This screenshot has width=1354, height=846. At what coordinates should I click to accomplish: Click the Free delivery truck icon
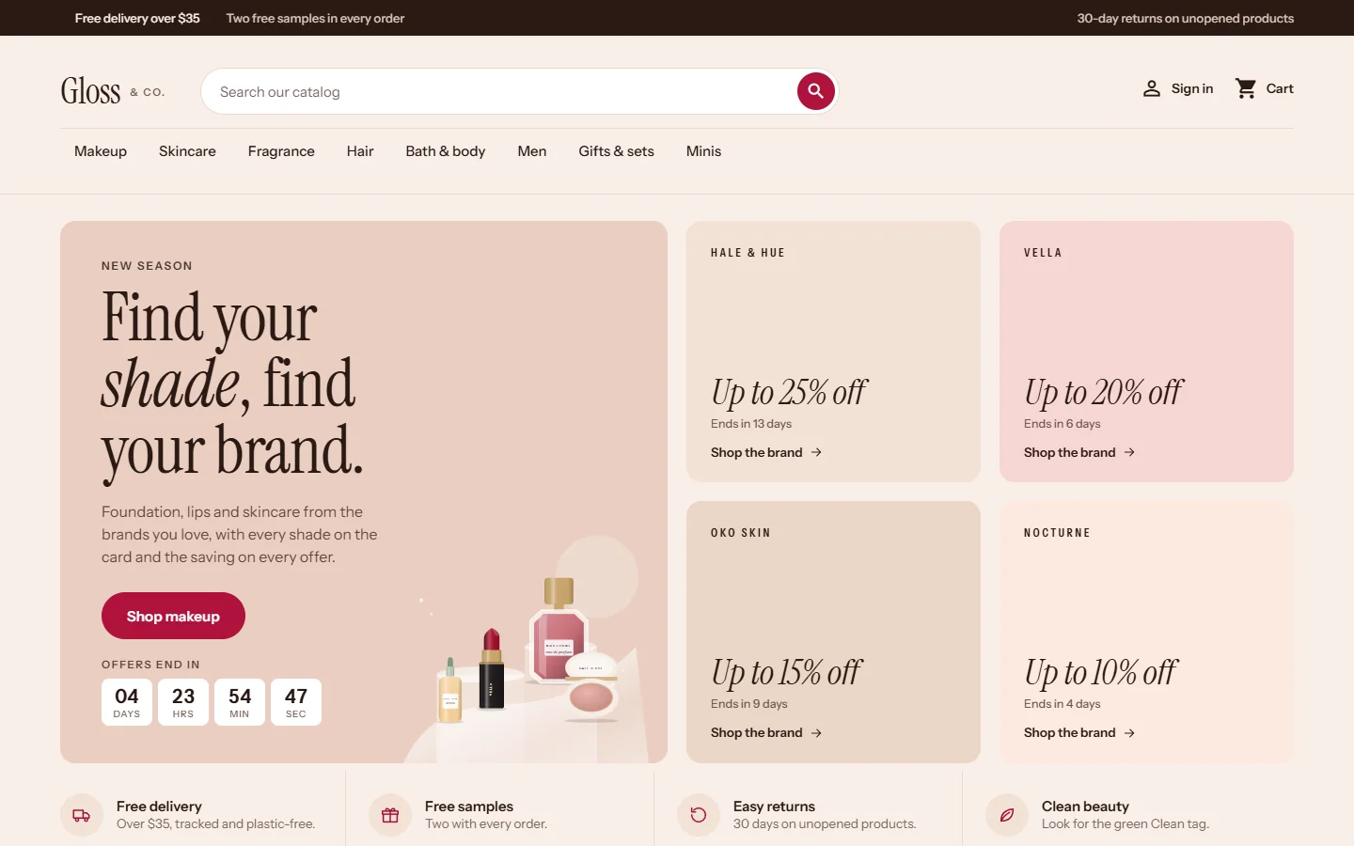click(82, 815)
